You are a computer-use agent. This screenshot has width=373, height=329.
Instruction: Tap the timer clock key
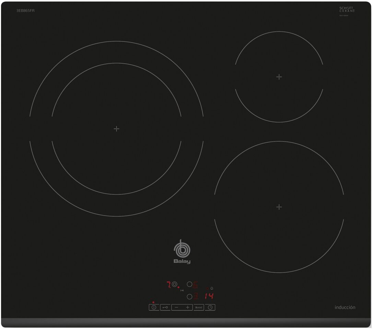(x=210, y=307)
